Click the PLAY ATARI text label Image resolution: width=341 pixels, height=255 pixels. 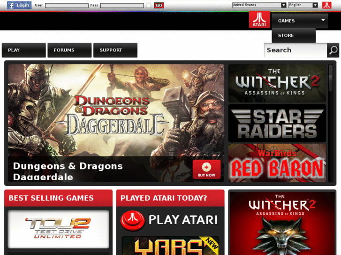click(183, 220)
